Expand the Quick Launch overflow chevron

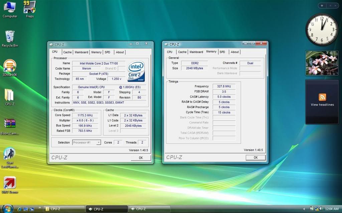pos(39,208)
